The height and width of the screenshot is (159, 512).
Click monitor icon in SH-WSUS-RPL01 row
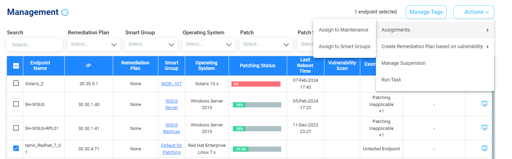tap(484, 127)
